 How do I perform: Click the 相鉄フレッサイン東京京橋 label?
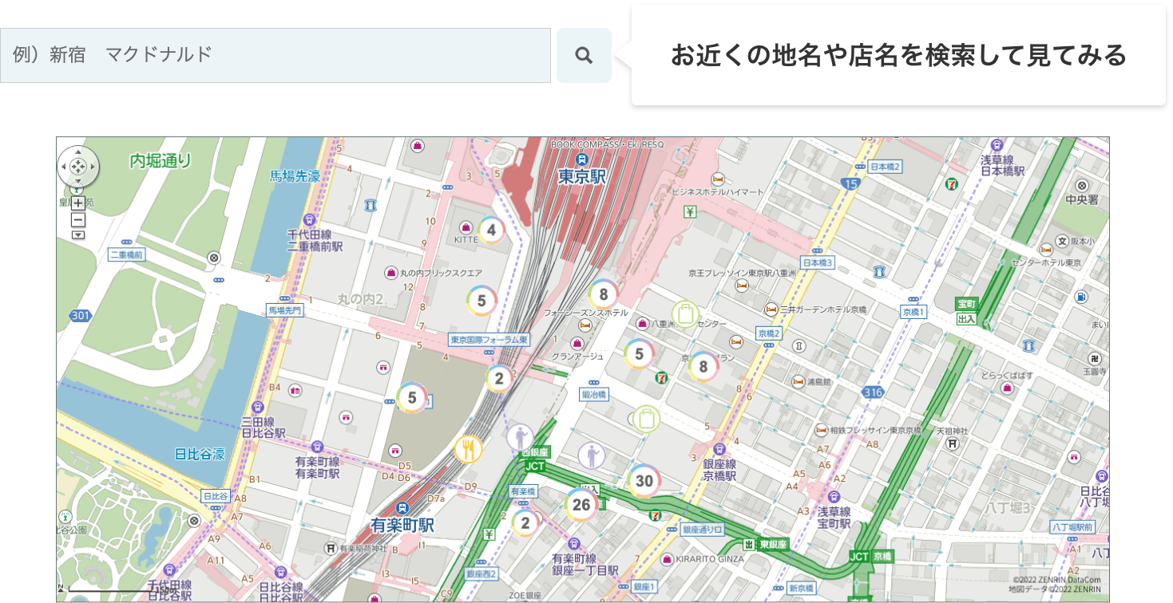coord(876,431)
